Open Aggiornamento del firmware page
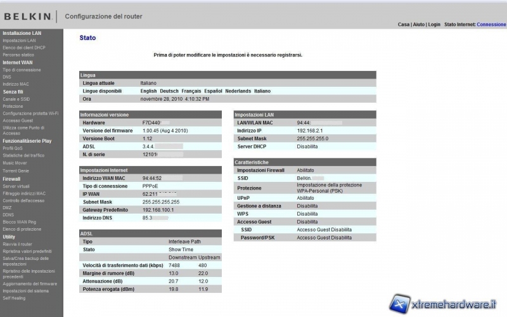507x317 pixels. pyautogui.click(x=30, y=283)
